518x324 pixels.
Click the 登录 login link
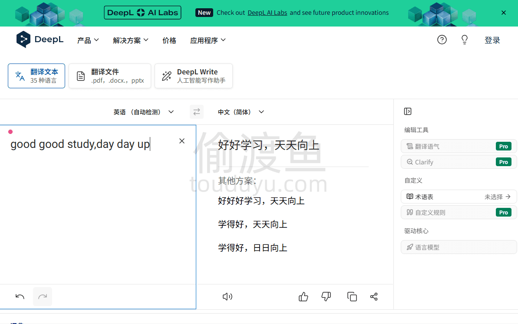[492, 40]
